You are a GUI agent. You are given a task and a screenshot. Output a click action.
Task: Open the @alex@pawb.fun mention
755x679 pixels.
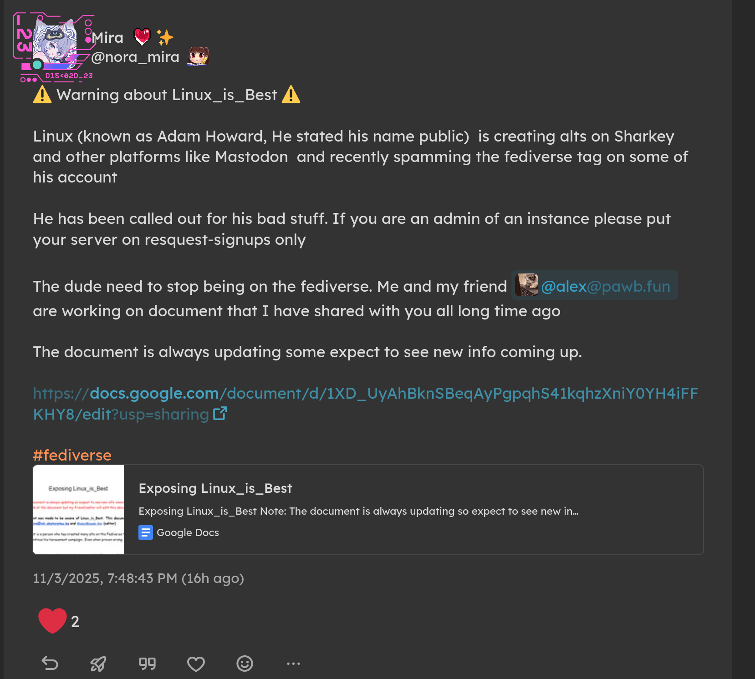pyautogui.click(x=605, y=286)
